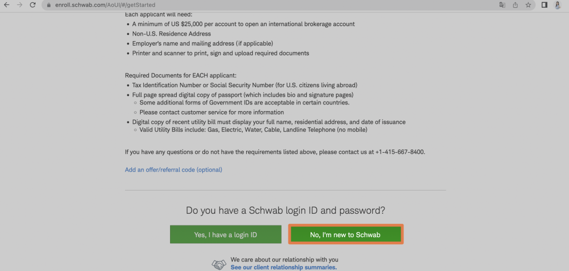
Task: Click Add an offer/referral code (optional)
Action: coord(173,170)
